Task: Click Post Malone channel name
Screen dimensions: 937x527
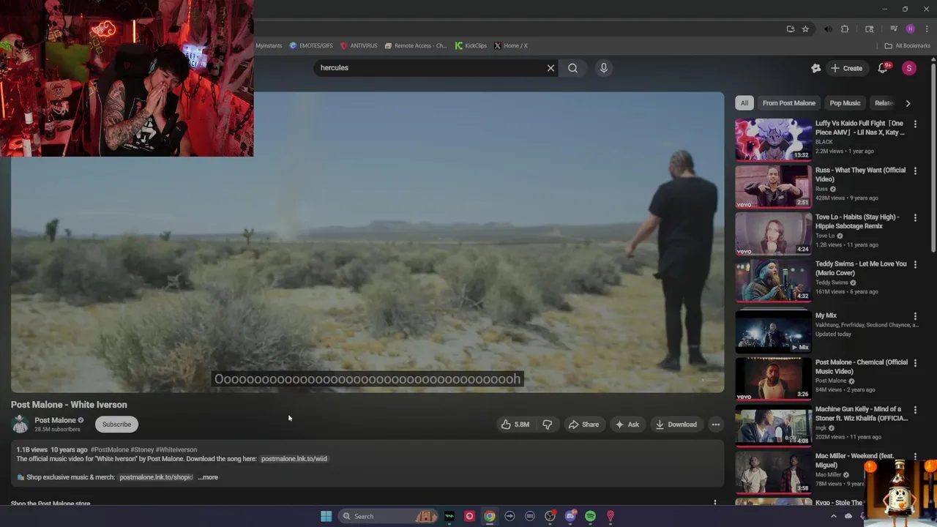Action: (55, 420)
